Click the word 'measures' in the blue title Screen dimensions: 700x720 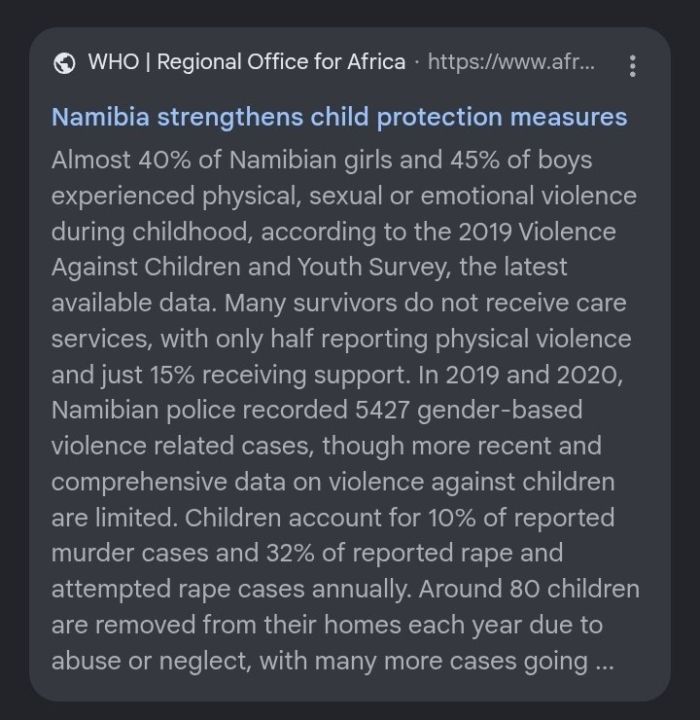point(569,117)
